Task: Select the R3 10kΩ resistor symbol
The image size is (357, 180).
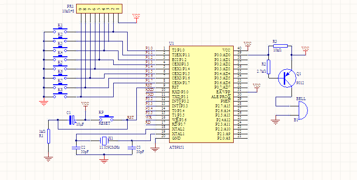Action: pyautogui.click(x=280, y=46)
